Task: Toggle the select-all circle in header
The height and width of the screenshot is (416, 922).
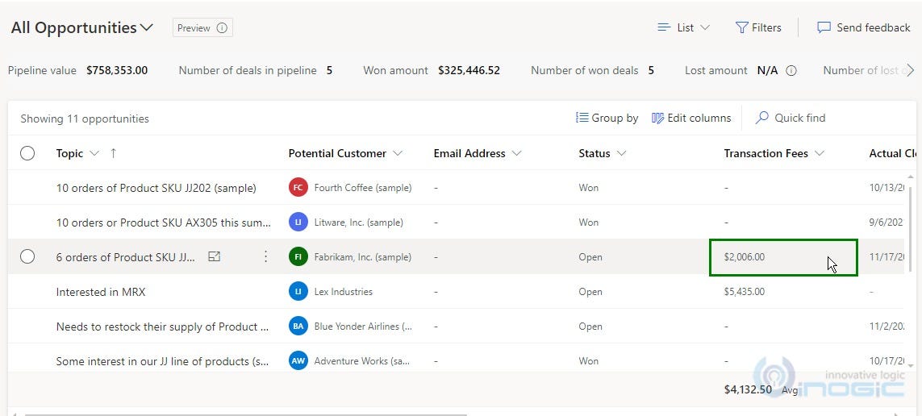Action: coord(27,153)
